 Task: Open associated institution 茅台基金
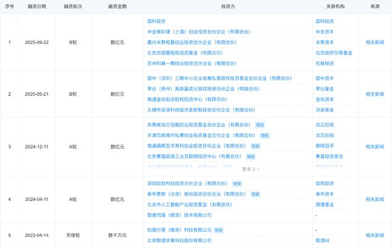click(x=324, y=89)
